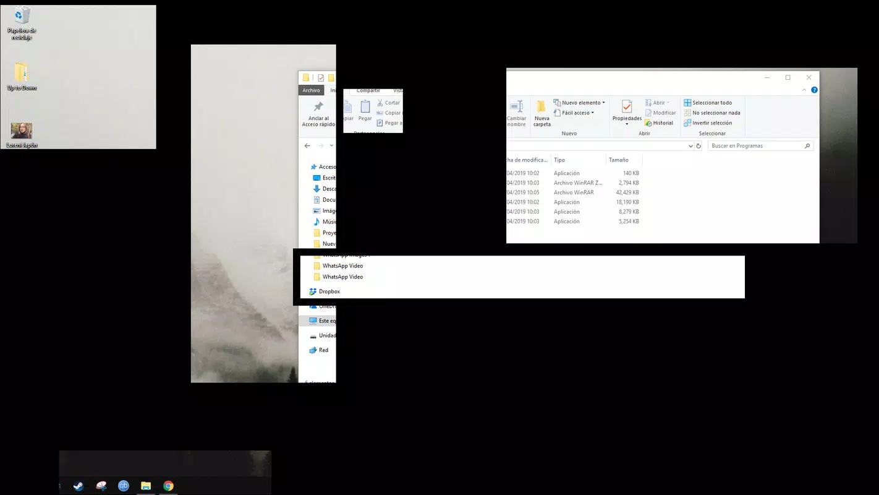Switch to the Compartir ribbon tab
Viewport: 879px width, 495px height.
pyautogui.click(x=368, y=91)
